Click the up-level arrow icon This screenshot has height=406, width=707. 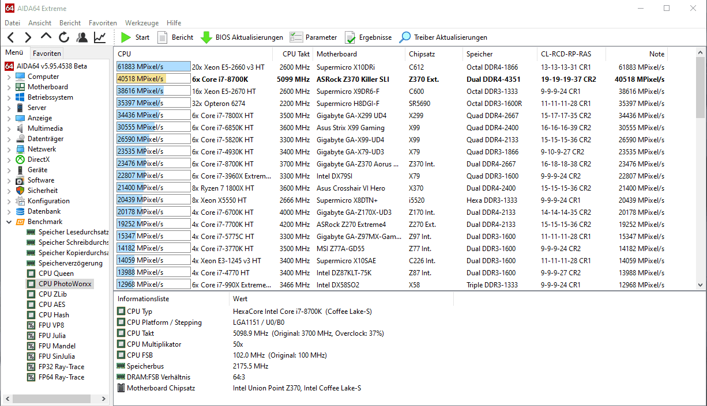[x=46, y=37]
